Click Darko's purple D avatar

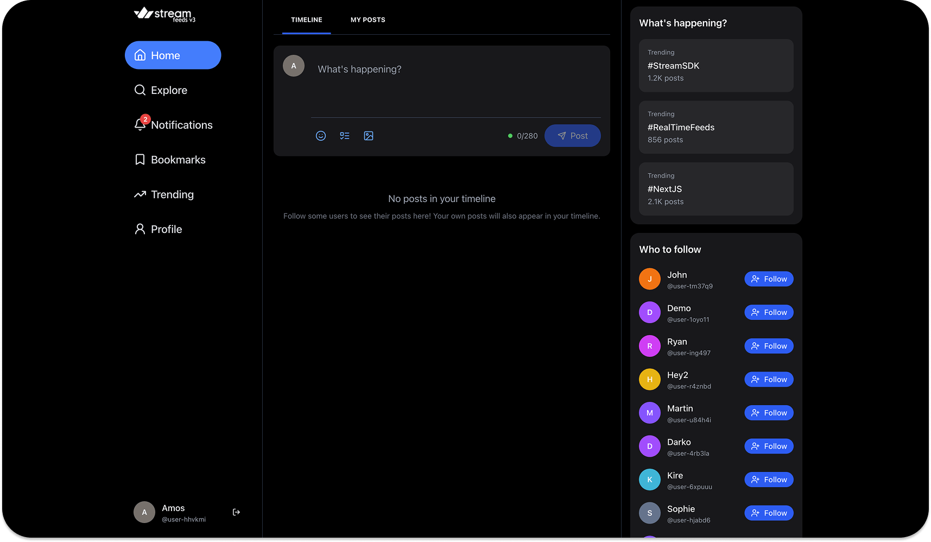pos(650,446)
